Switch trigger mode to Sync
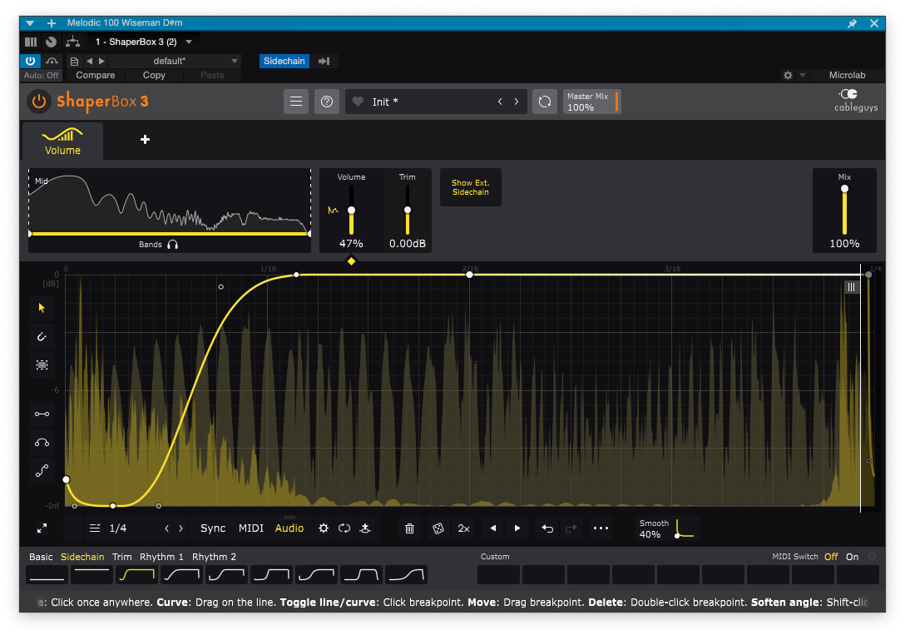This screenshot has width=905, height=635. coord(213,528)
